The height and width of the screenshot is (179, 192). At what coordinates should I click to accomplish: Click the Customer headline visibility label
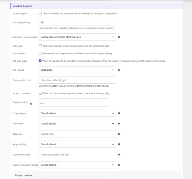coord(25,165)
